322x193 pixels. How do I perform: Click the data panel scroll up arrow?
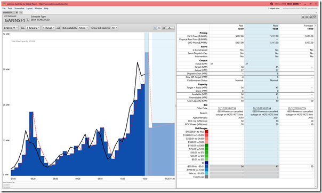[316, 26]
